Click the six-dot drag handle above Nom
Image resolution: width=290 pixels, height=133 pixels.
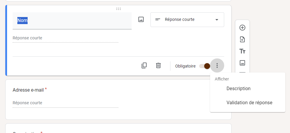point(118,9)
